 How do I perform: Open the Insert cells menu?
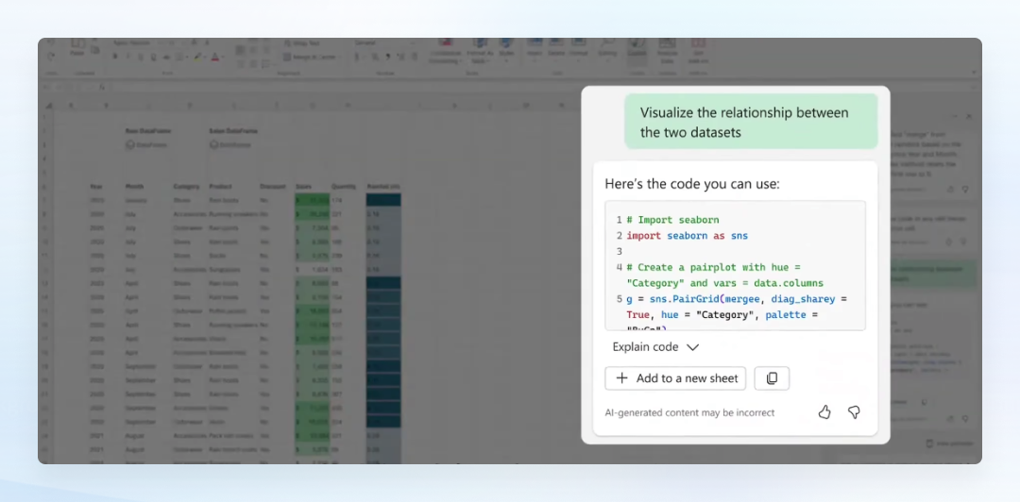[535, 50]
